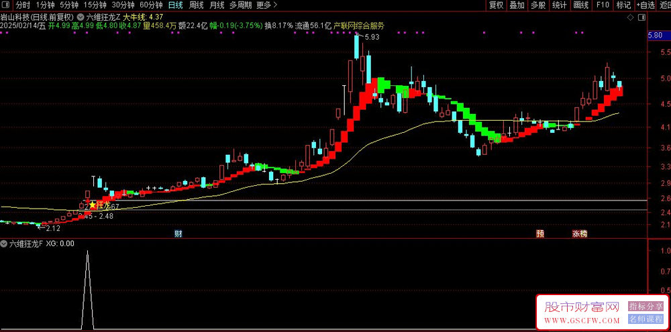Click the 叠加 overlay button
Screen dimensions: 671x332
tap(517, 5)
